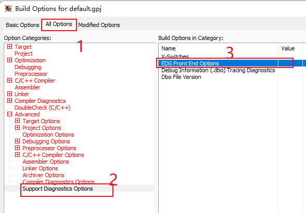This screenshot has height=213, width=306.
Task: Expand the C/C++ Compiler category
Action: point(9,81)
